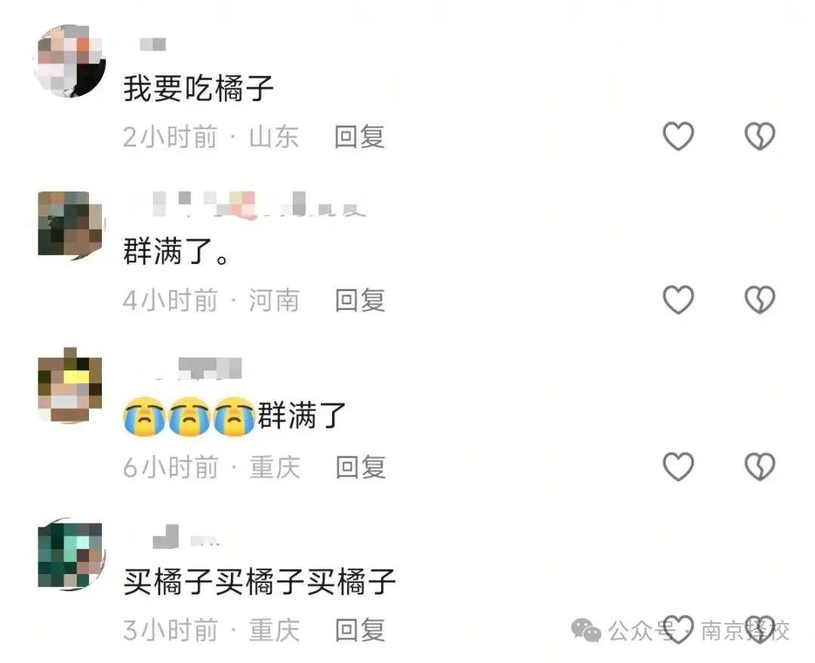The height and width of the screenshot is (663, 815).
Task: Select the comment text 买橘子买橘子买橘子
Action: [x=260, y=582]
